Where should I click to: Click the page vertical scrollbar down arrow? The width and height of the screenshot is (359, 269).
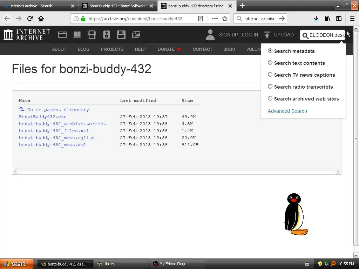pyautogui.click(x=356, y=255)
